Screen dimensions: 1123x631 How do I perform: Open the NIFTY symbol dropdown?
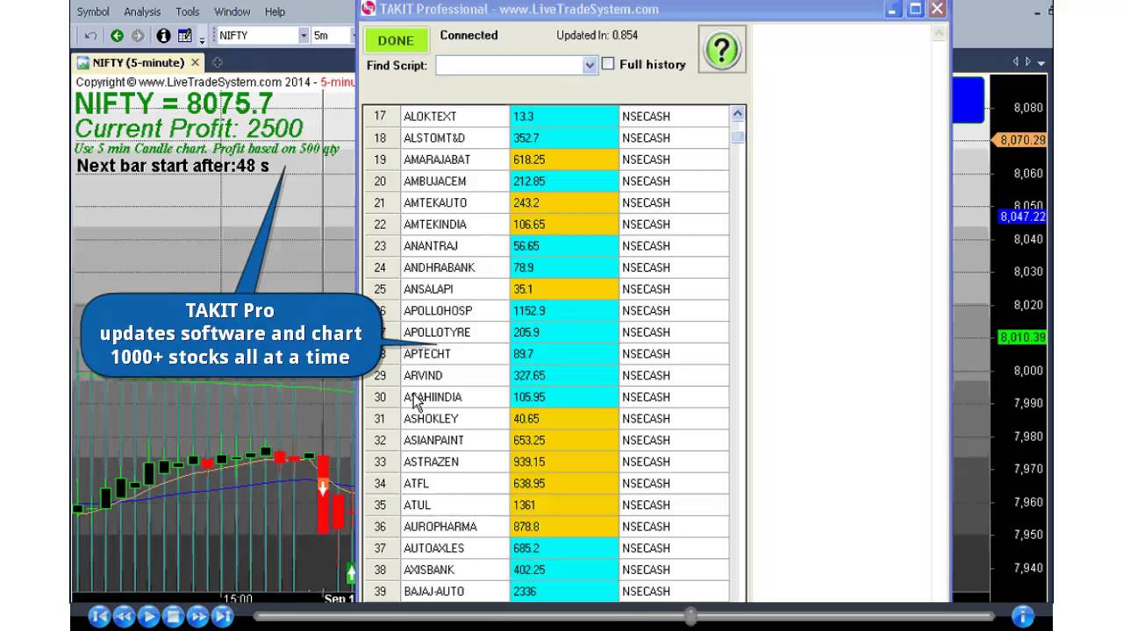click(304, 36)
